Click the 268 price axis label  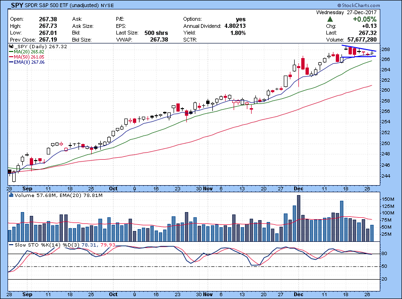pos(385,50)
